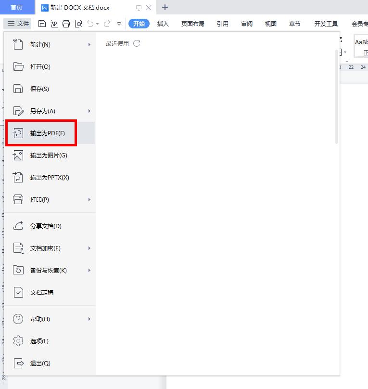Click the Print icon in the quick toolbar
This screenshot has width=368, height=389.
66,24
